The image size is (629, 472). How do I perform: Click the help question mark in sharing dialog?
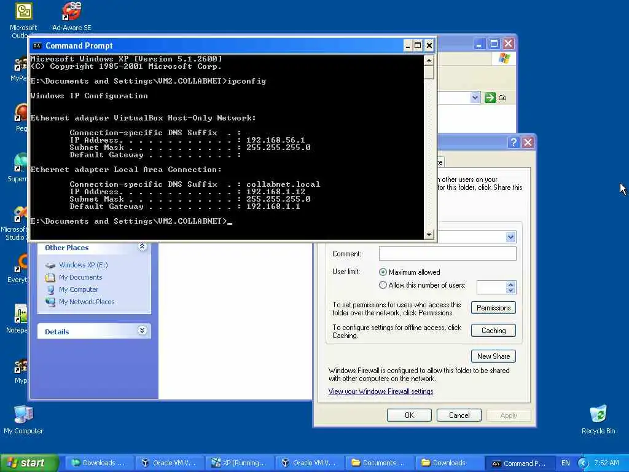(x=514, y=143)
